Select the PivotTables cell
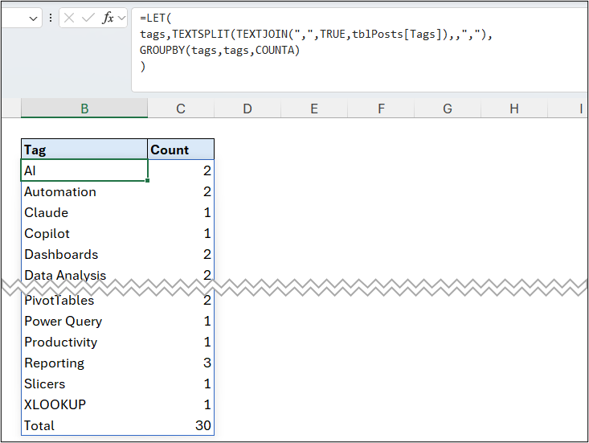589x443 pixels. (x=84, y=301)
